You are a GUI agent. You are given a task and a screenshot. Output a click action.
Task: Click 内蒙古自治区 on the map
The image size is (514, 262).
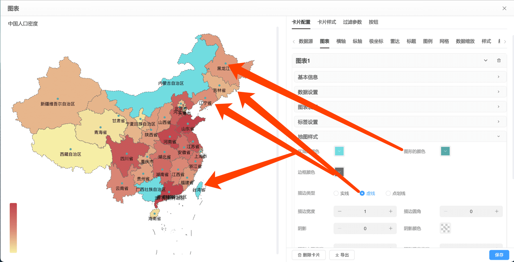[171, 83]
